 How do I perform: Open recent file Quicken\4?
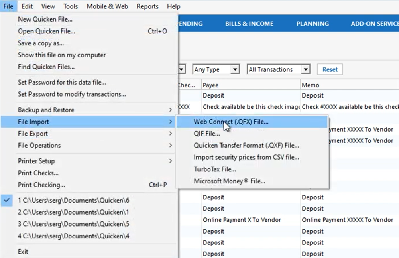click(x=88, y=236)
